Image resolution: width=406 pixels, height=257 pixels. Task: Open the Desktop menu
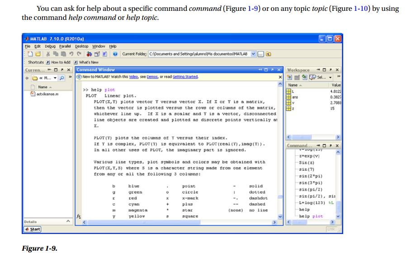pos(81,46)
